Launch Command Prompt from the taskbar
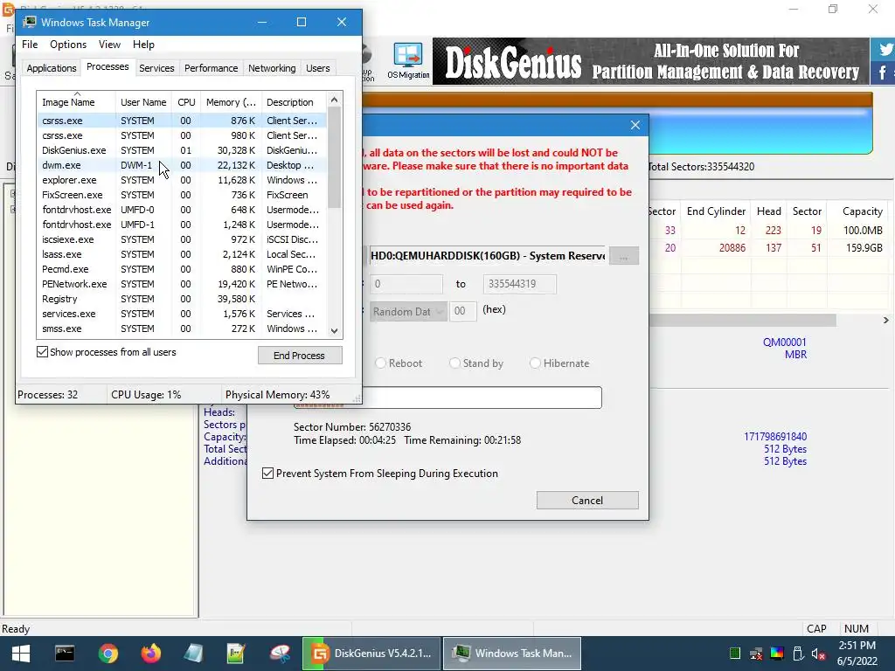This screenshot has height=671, width=895. click(65, 654)
